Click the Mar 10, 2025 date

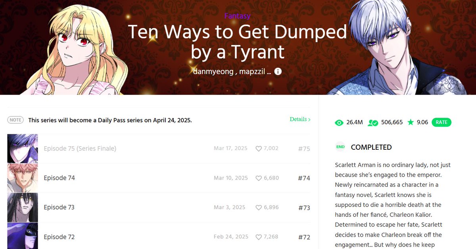pyautogui.click(x=231, y=178)
